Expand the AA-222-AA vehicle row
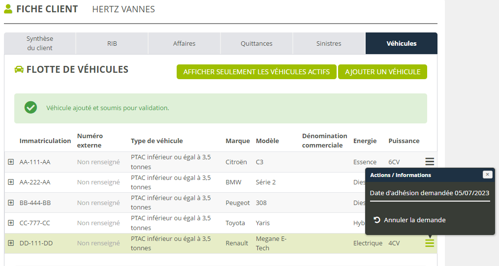Screen dimensions: 499x266 11,182
